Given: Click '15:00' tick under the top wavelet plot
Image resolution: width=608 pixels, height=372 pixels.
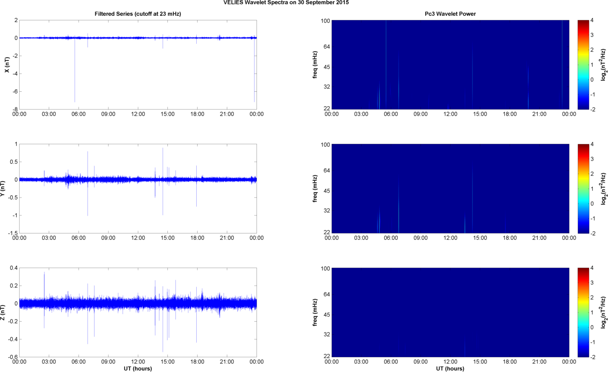Looking at the screenshot, I should point(480,114).
